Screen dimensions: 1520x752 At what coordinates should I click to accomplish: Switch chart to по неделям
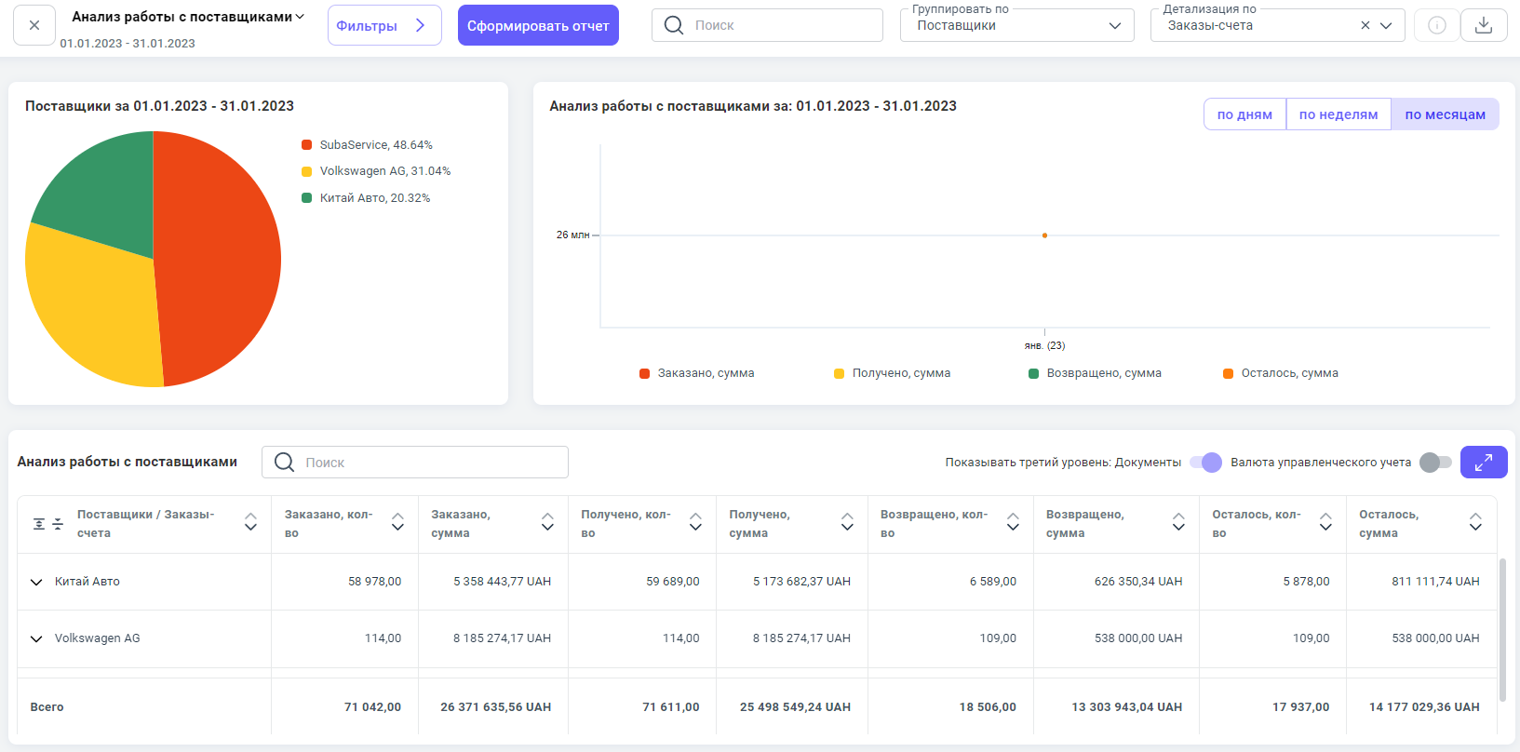[x=1338, y=114]
